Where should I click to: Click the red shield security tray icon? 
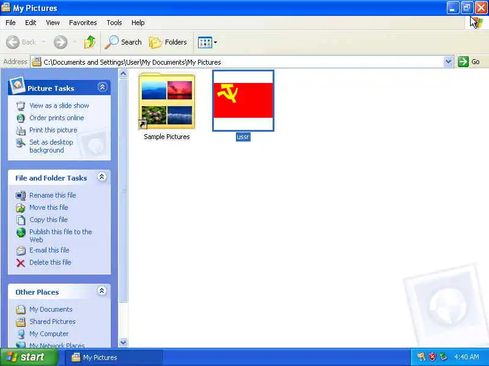[x=432, y=357]
